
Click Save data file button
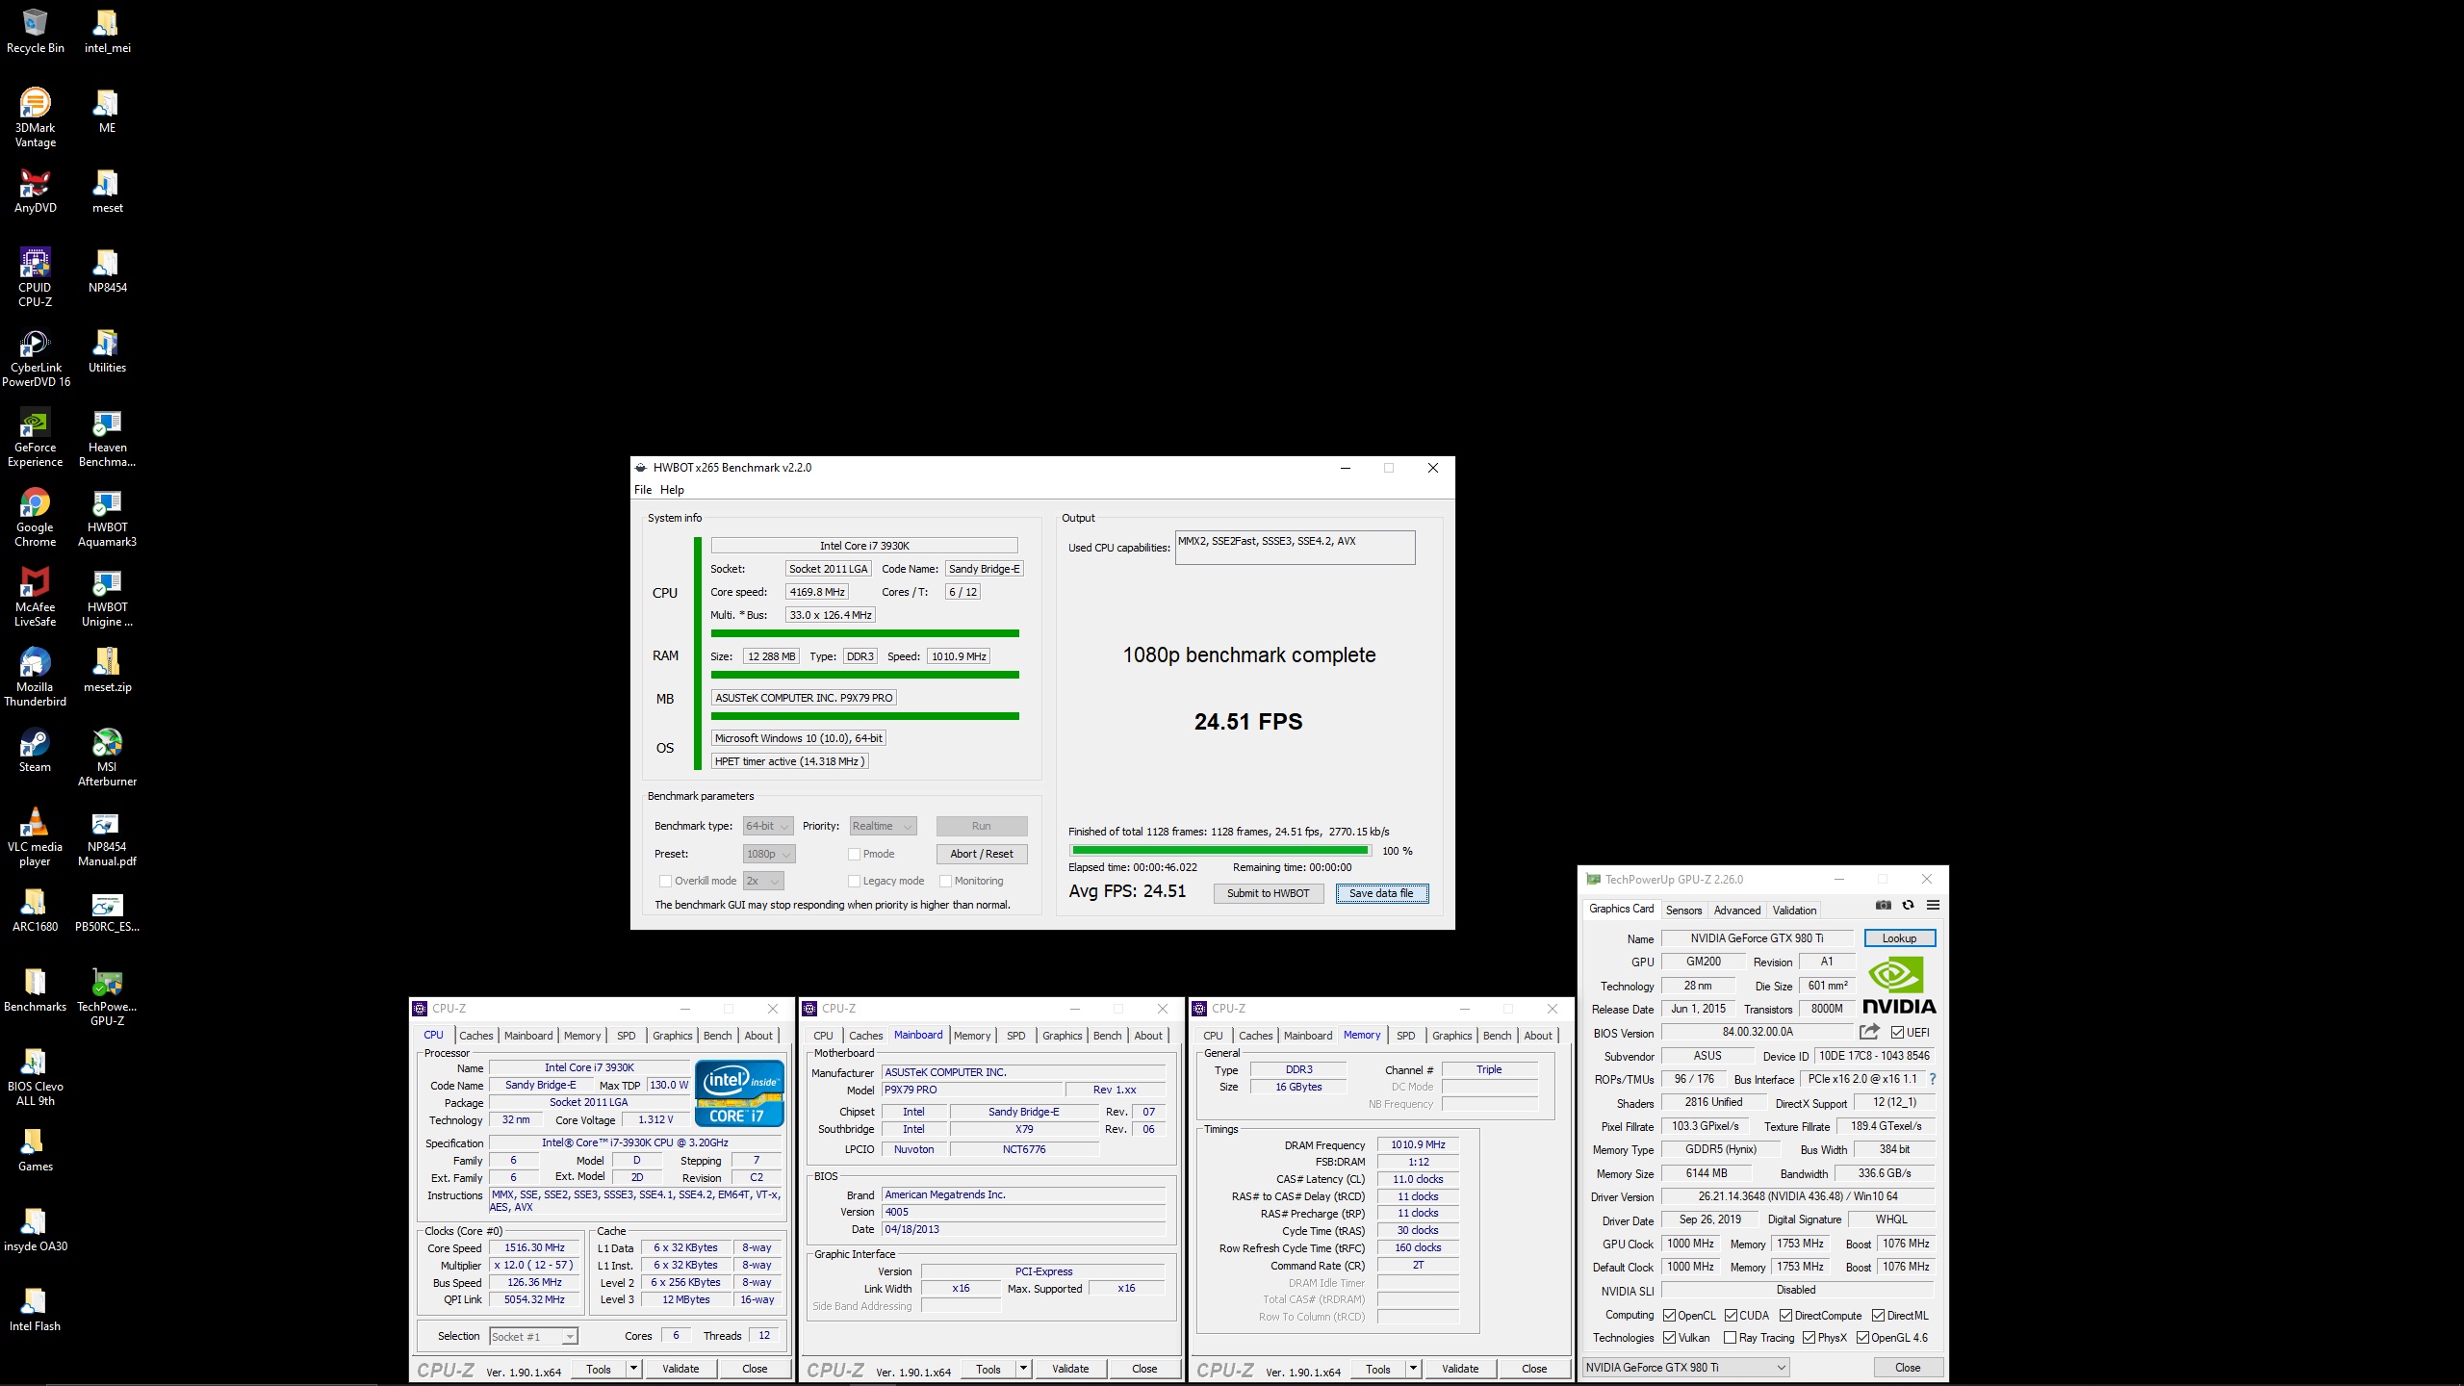point(1381,893)
